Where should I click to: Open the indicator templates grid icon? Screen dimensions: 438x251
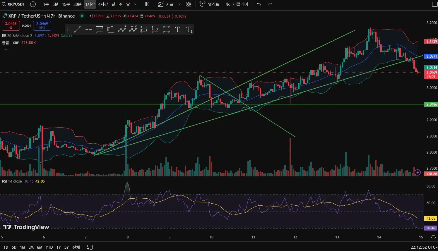(189, 4)
